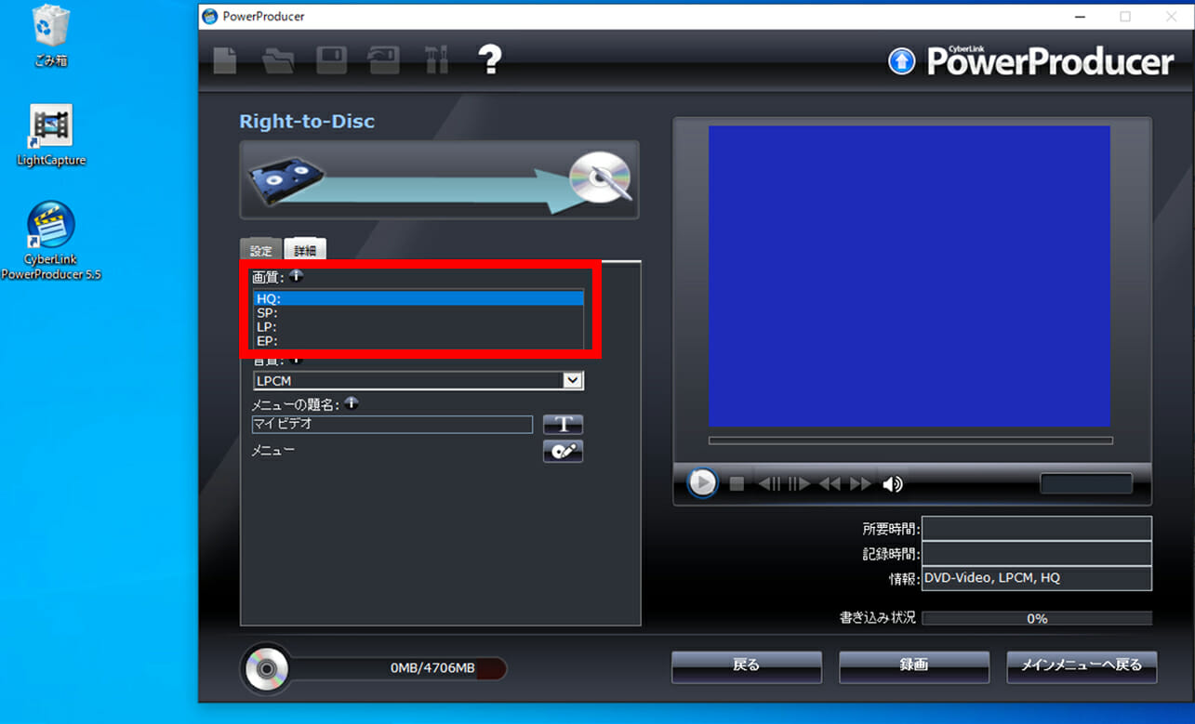Click the CyberLink upgrade arrow icon

pos(902,61)
